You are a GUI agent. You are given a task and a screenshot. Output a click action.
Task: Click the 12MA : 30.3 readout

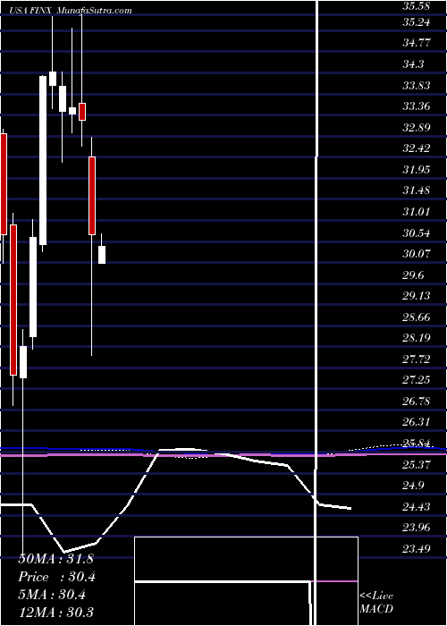click(x=56, y=613)
